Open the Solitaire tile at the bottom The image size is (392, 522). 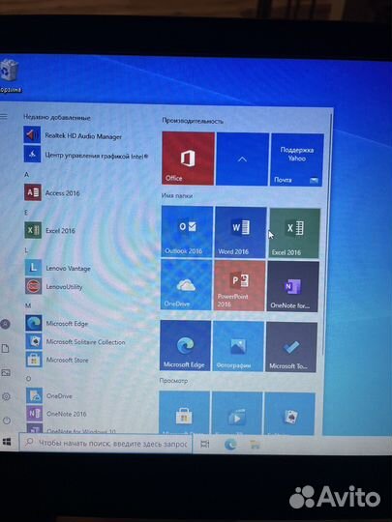[289, 415]
